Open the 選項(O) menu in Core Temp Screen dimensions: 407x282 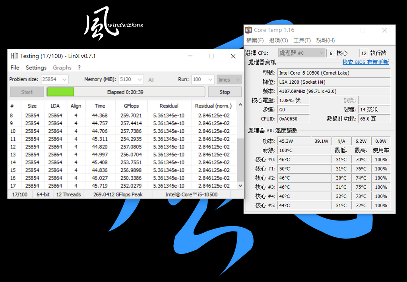(x=279, y=40)
